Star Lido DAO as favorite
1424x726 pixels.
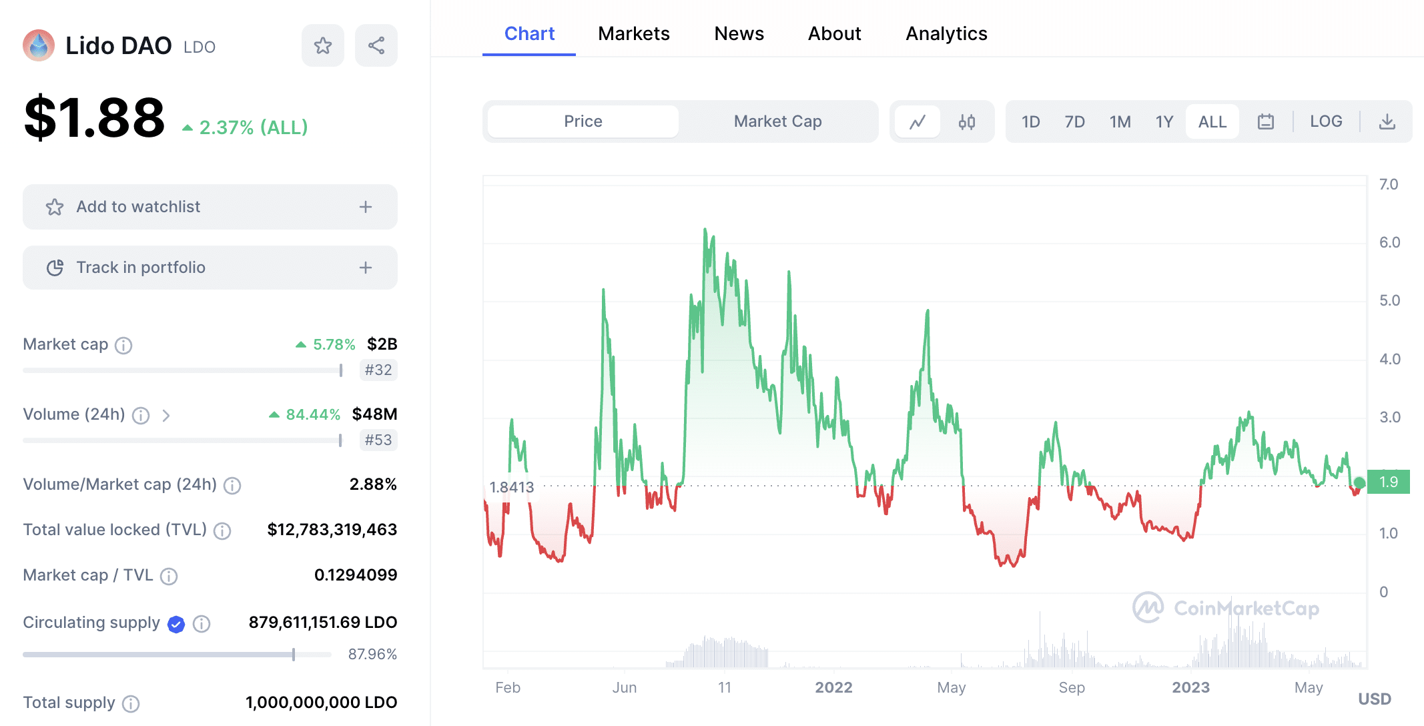click(323, 45)
